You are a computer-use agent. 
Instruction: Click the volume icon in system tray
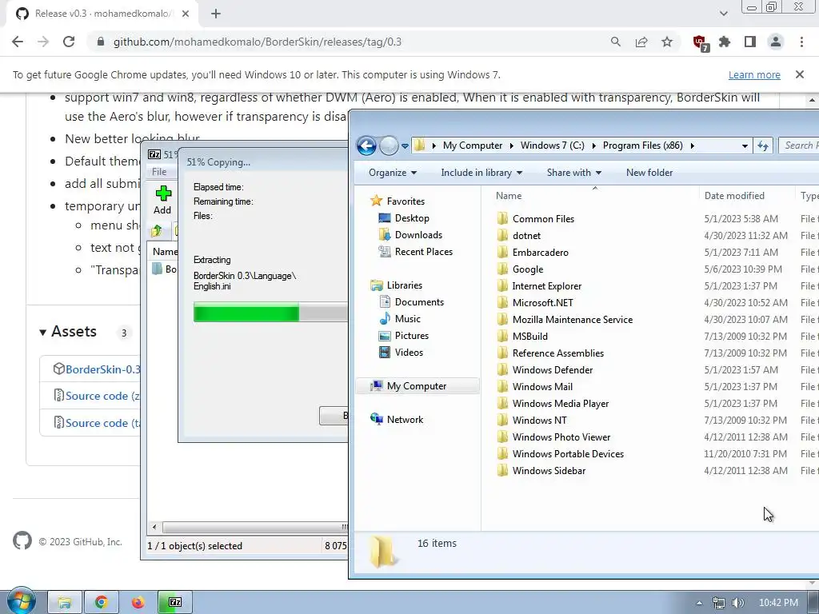(x=737, y=603)
